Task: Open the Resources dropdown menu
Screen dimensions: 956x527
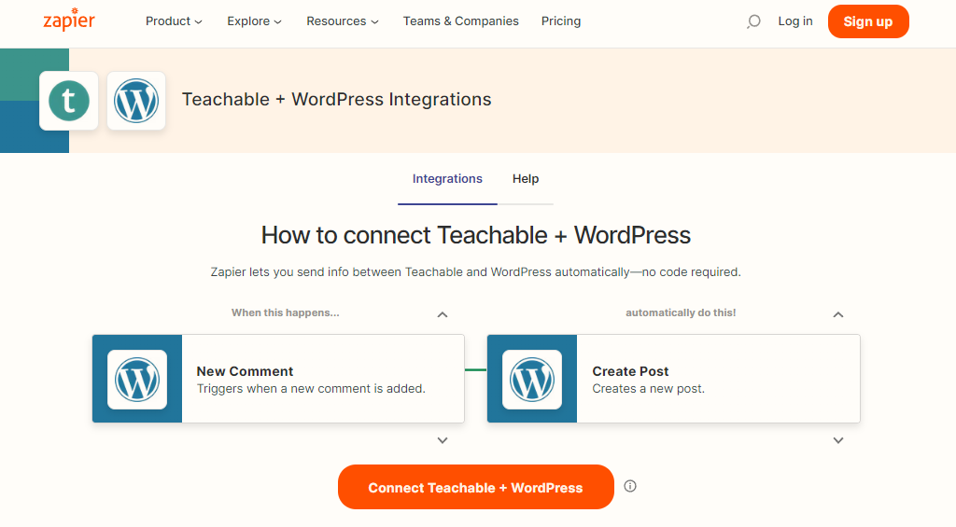Action: 343,21
